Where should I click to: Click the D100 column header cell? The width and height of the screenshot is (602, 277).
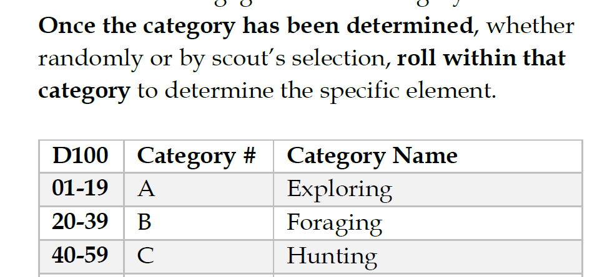(x=81, y=156)
